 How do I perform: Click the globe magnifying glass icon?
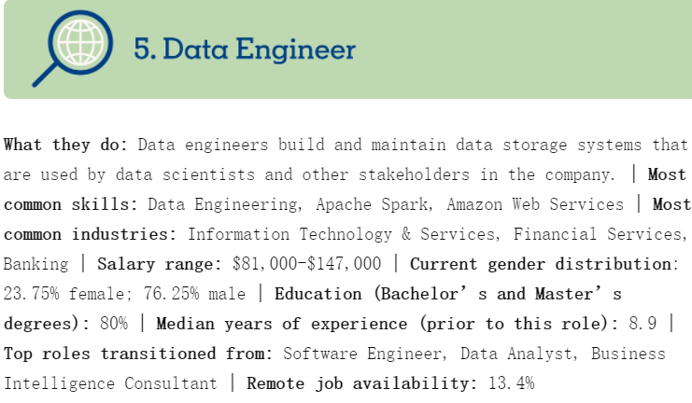coord(73,49)
